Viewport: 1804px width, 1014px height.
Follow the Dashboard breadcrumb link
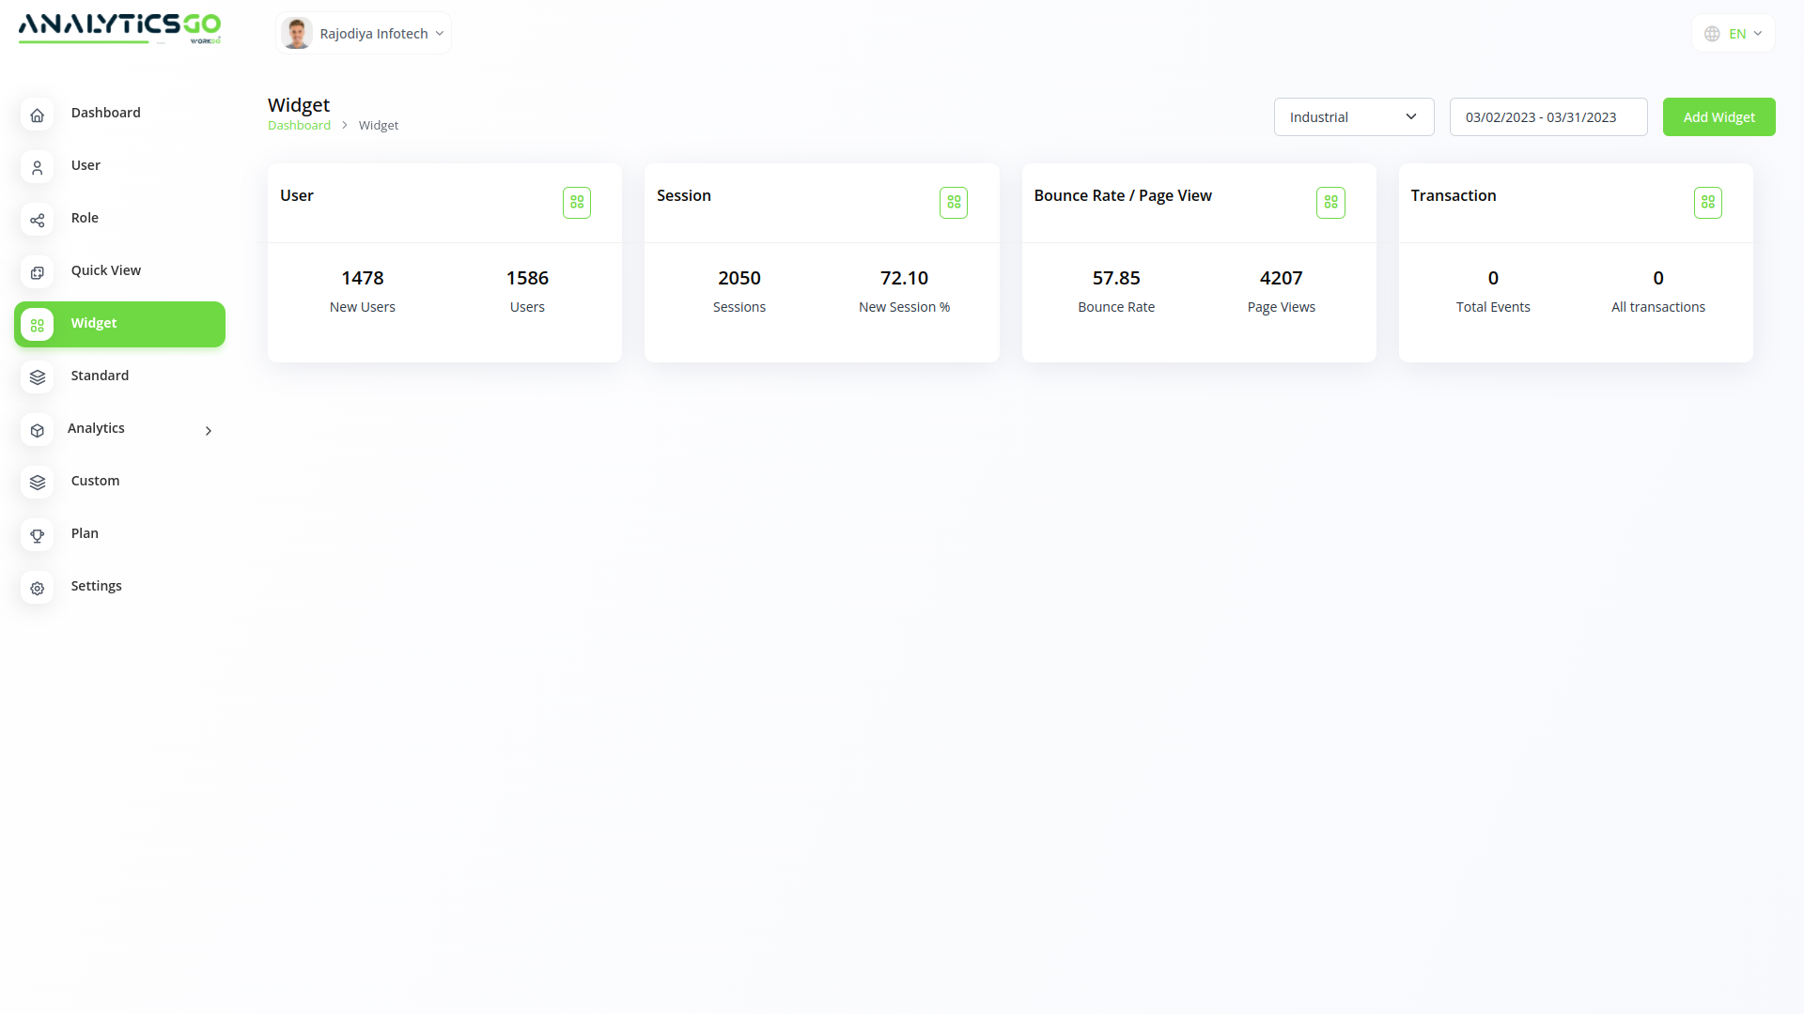[299, 126]
